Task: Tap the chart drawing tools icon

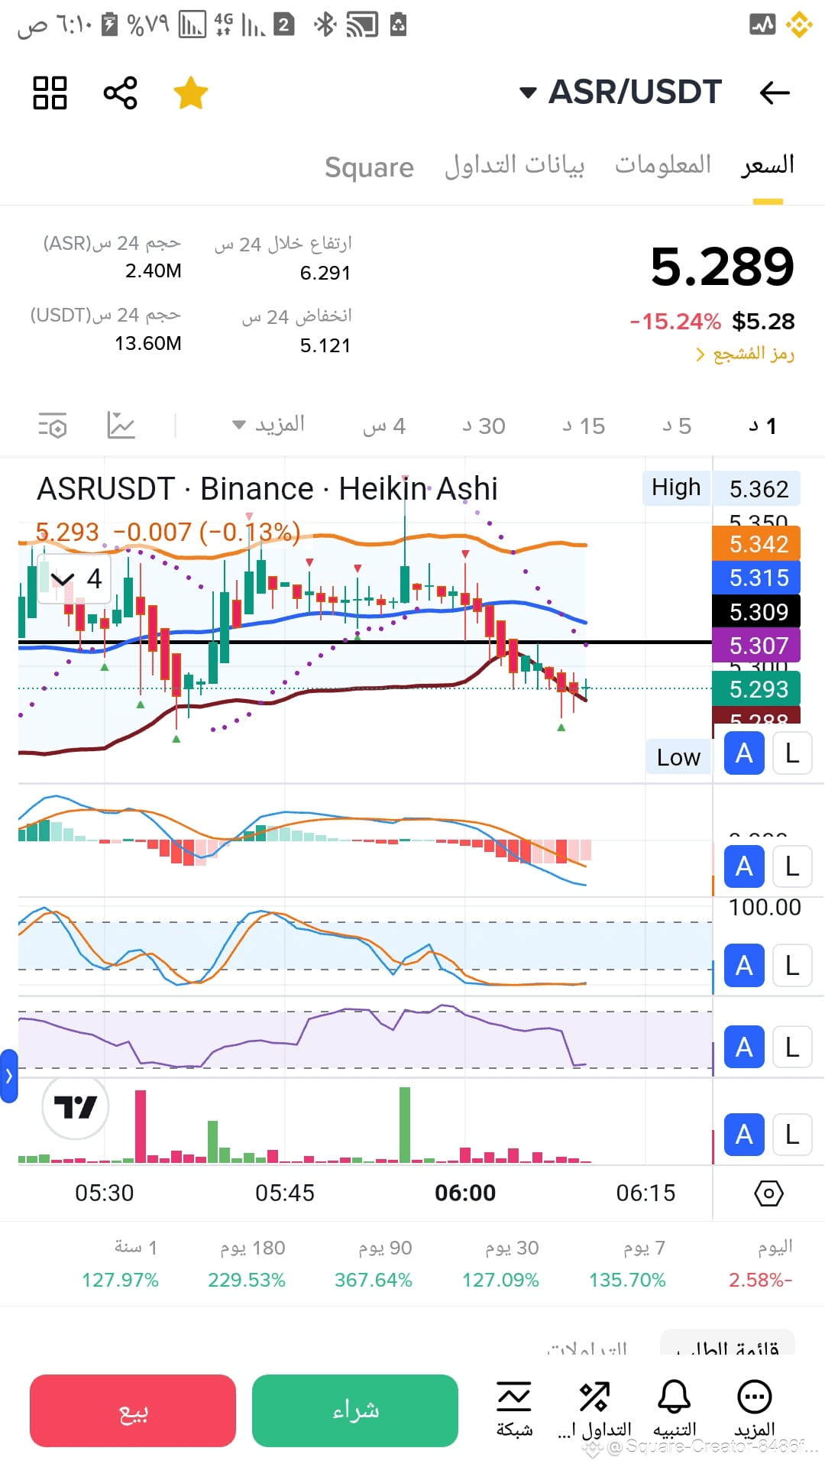Action: click(121, 425)
